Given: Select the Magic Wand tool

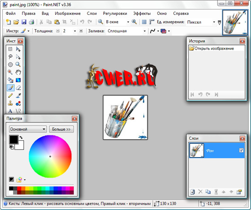Looking at the screenshot, I should (10, 72).
